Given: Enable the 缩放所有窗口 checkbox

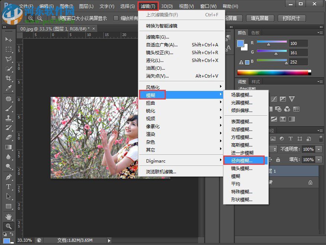Looking at the screenshot, I should [116, 17].
